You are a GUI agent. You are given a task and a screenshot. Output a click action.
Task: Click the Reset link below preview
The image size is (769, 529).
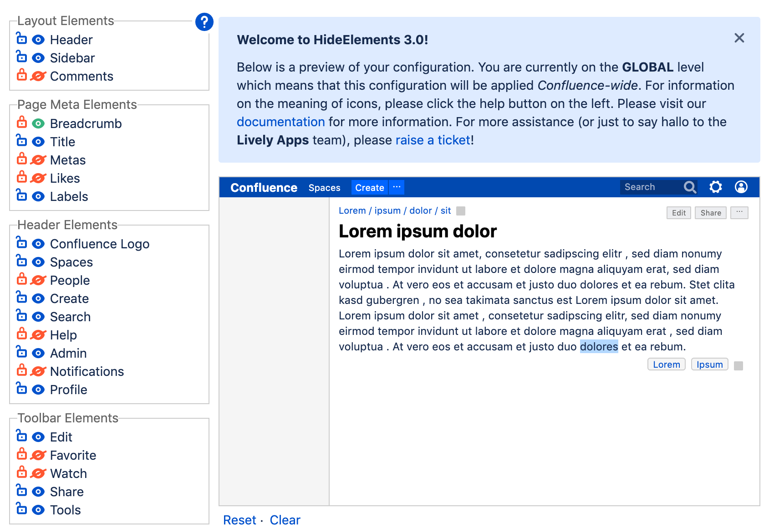239,520
